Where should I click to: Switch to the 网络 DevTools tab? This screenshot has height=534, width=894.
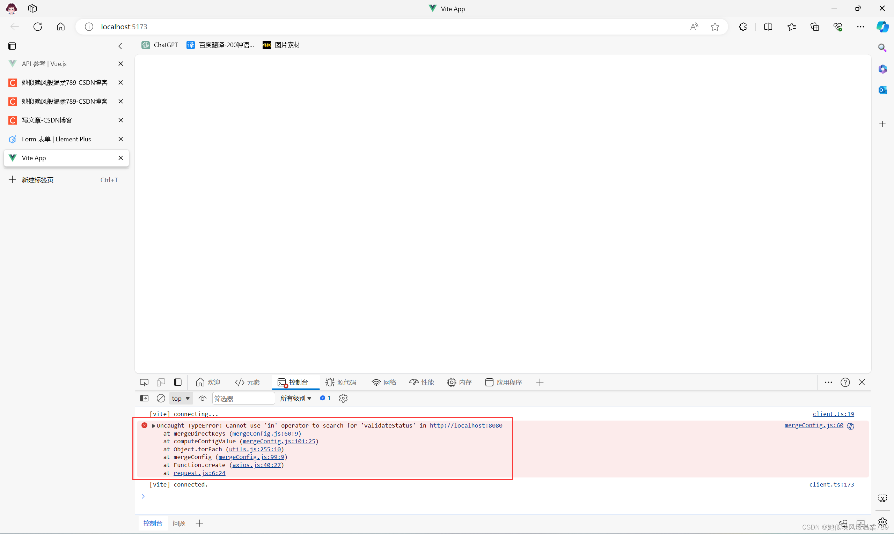384,382
